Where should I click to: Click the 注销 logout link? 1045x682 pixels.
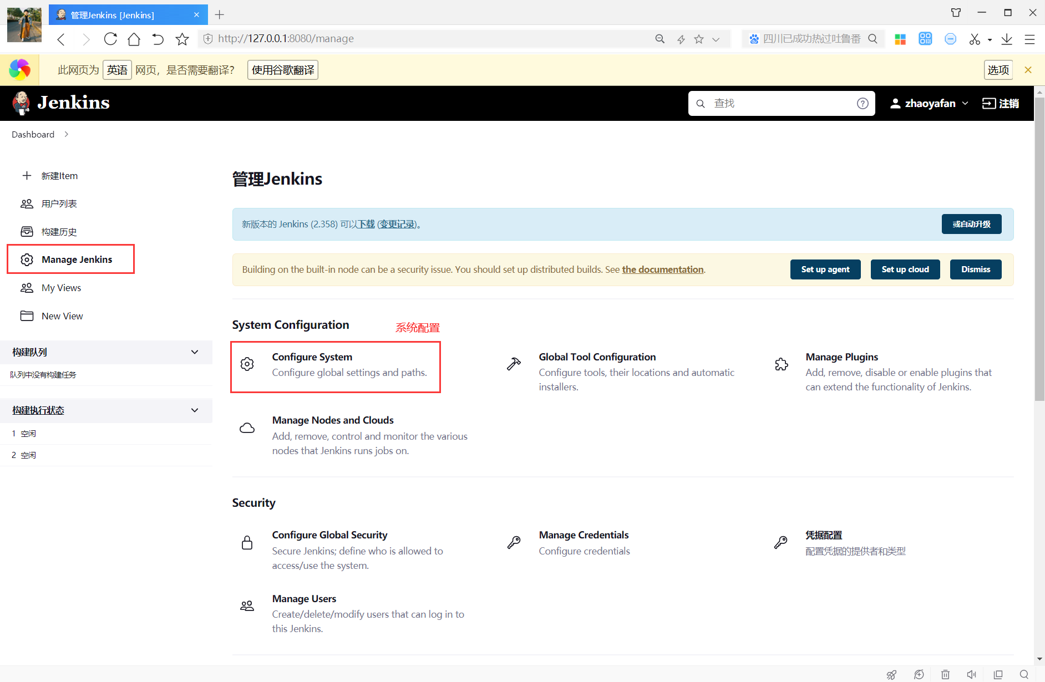click(x=1001, y=104)
